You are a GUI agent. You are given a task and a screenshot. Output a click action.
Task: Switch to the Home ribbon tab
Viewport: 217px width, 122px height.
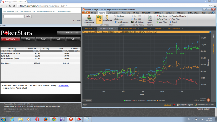[94, 13]
